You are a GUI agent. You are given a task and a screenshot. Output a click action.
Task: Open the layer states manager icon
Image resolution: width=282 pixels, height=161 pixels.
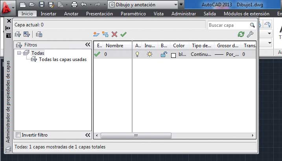39,34
